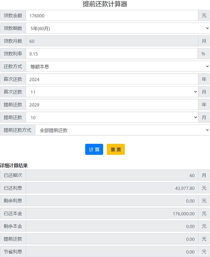Open the 首次还款 month dropdown showing 11
The image size is (210, 257).
(112, 92)
